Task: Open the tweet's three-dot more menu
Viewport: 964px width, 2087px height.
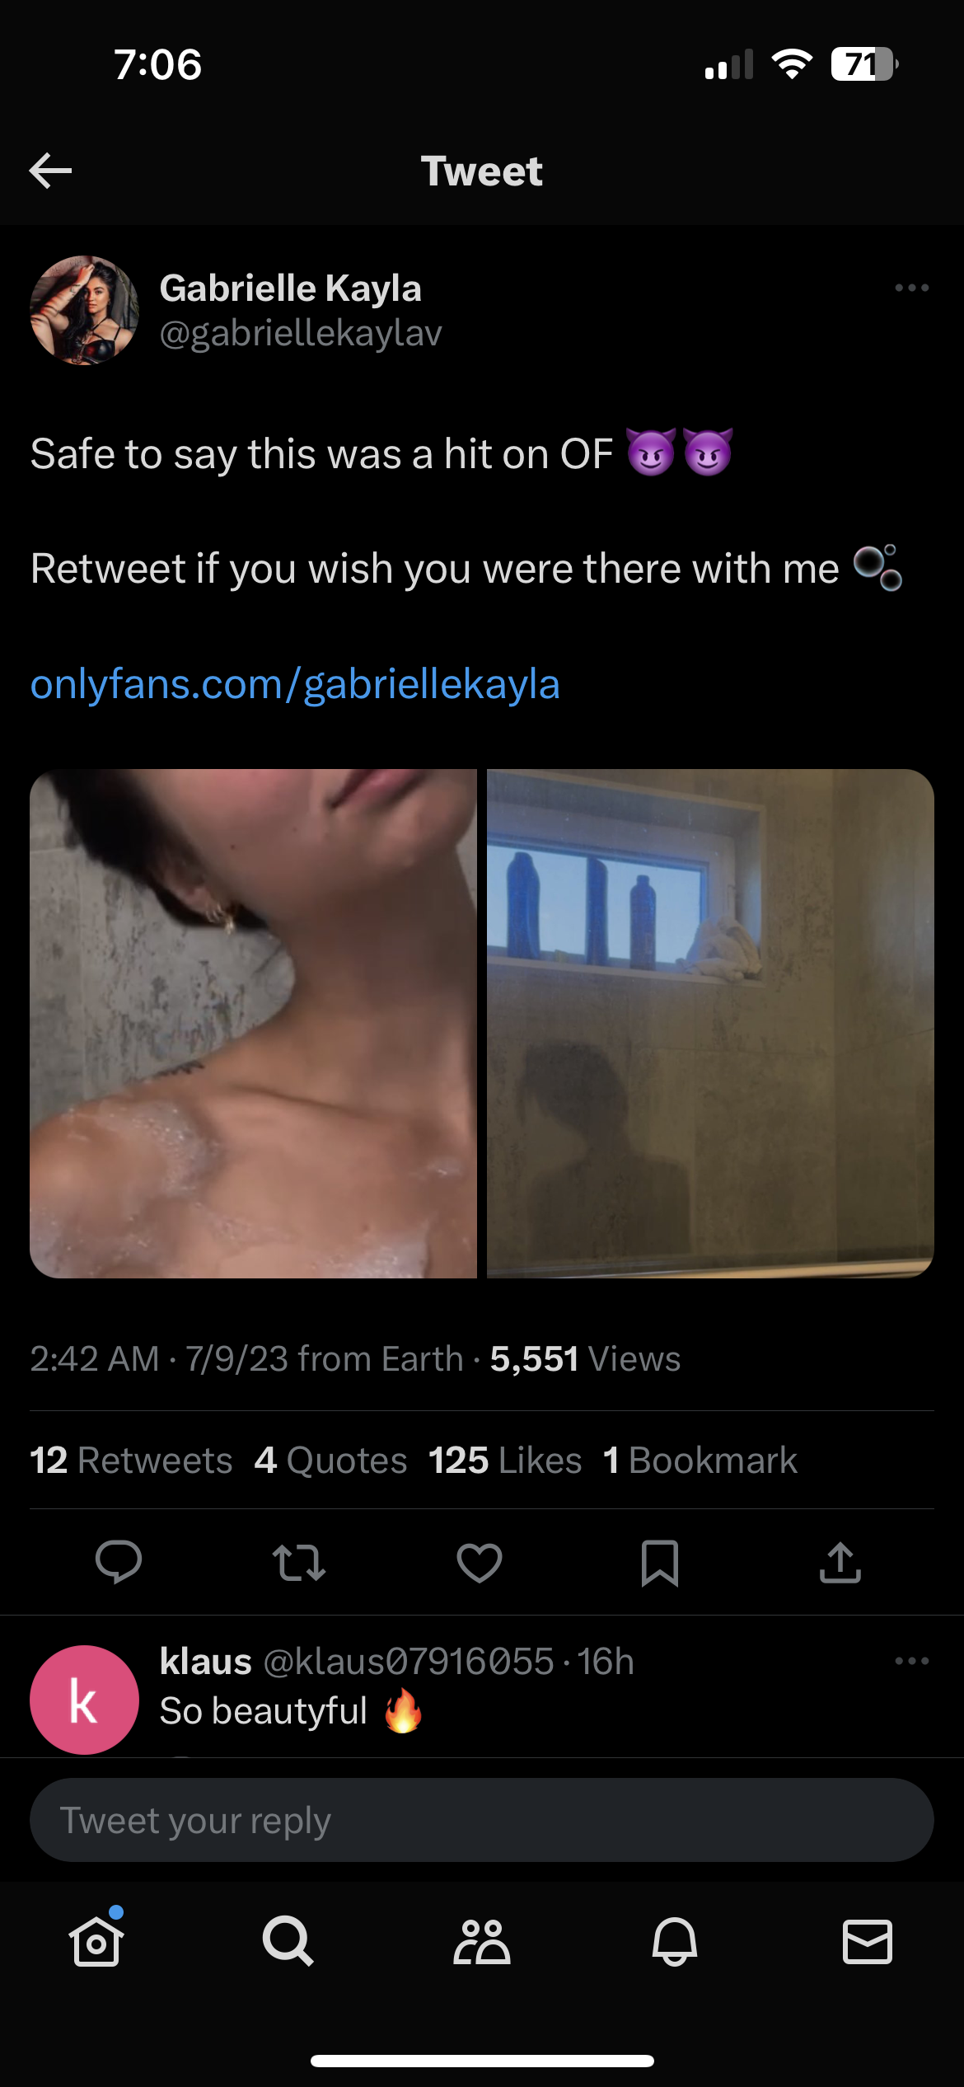Action: tap(911, 288)
